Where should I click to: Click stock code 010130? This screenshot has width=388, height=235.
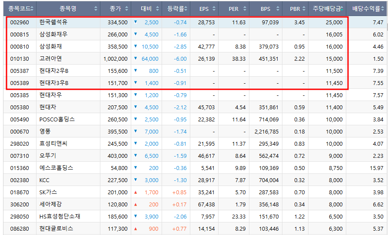tap(20, 59)
